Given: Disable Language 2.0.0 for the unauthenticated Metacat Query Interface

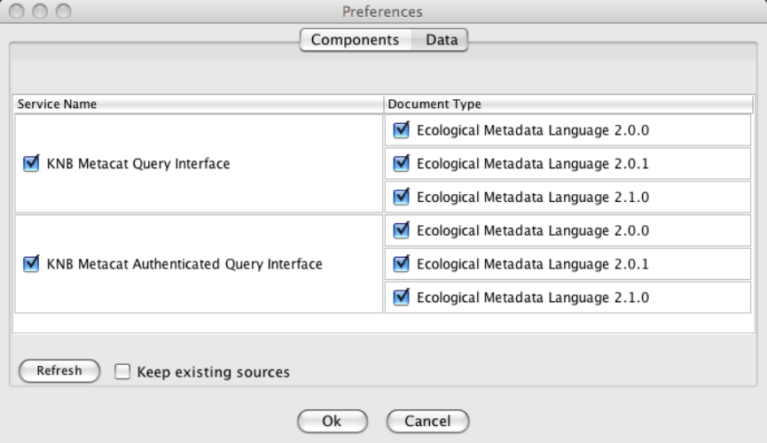Looking at the screenshot, I should (x=402, y=130).
